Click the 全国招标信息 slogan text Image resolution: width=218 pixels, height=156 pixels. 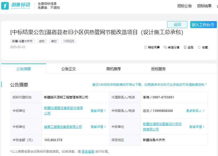(47, 4)
